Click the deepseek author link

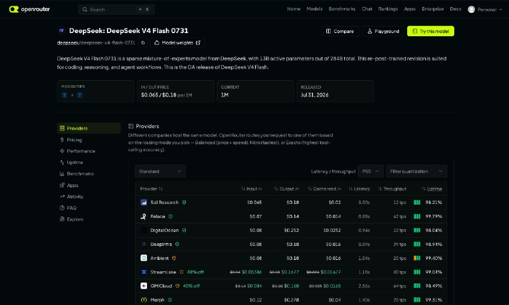point(68,43)
